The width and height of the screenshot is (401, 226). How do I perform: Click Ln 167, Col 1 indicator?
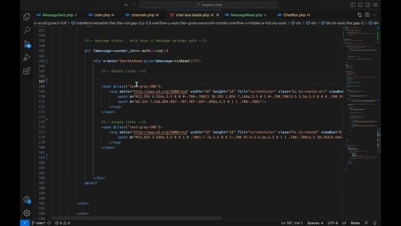click(x=291, y=223)
